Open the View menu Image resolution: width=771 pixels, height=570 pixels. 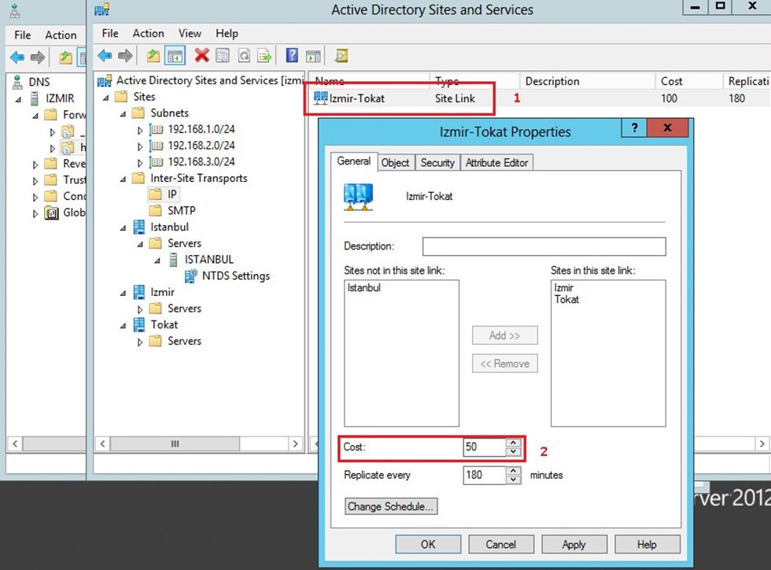190,33
